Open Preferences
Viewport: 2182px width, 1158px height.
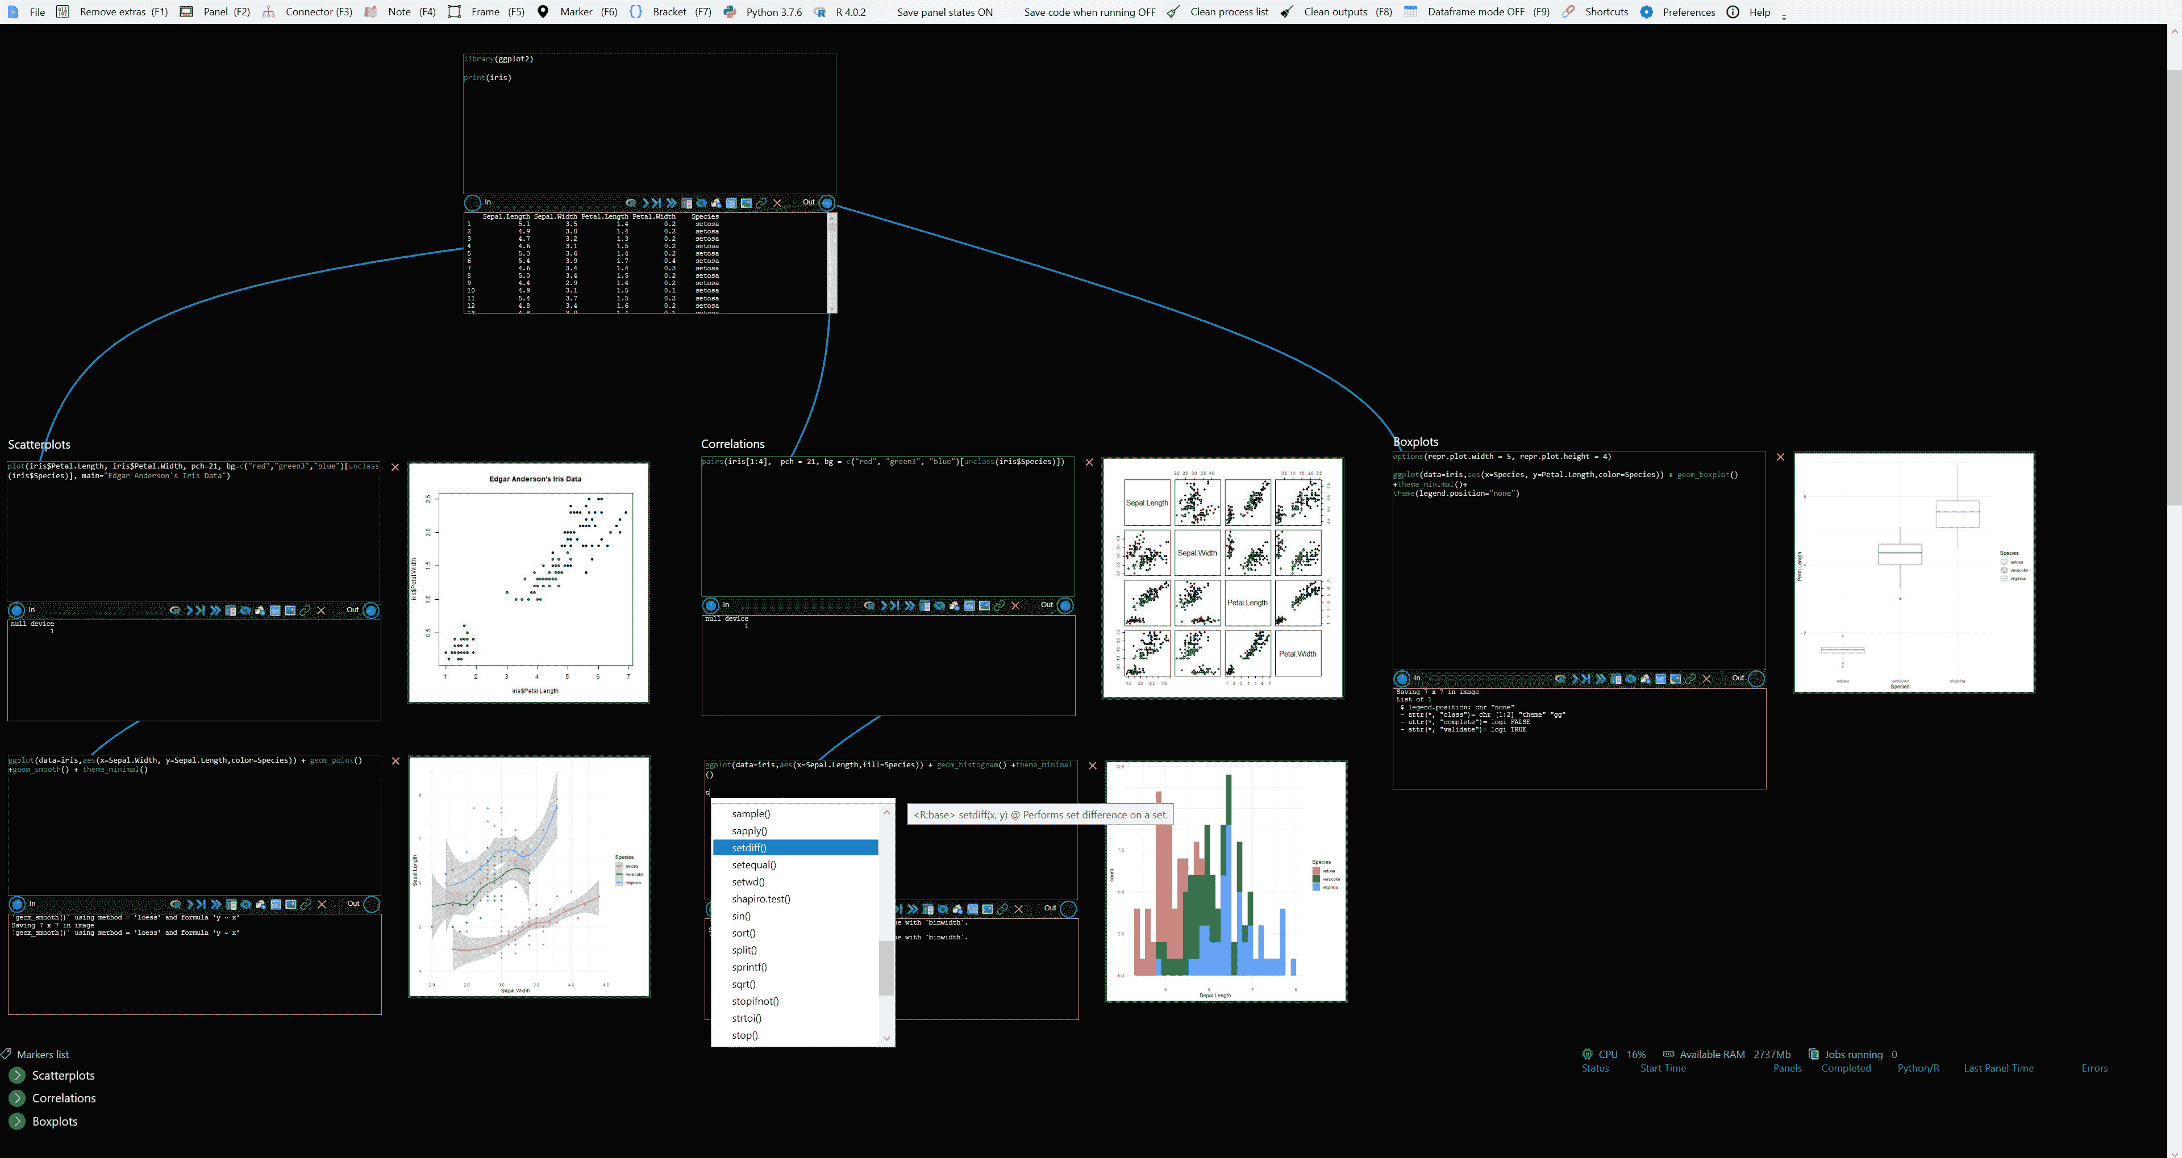1688,12
